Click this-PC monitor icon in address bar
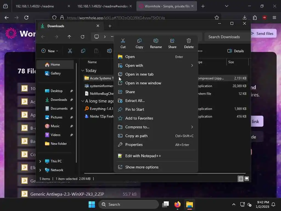 coord(97,37)
